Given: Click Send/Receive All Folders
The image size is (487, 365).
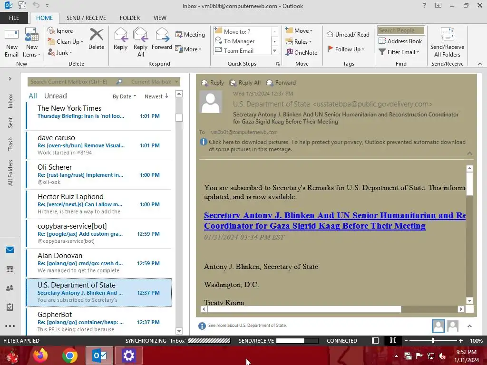Looking at the screenshot, I should tap(447, 42).
